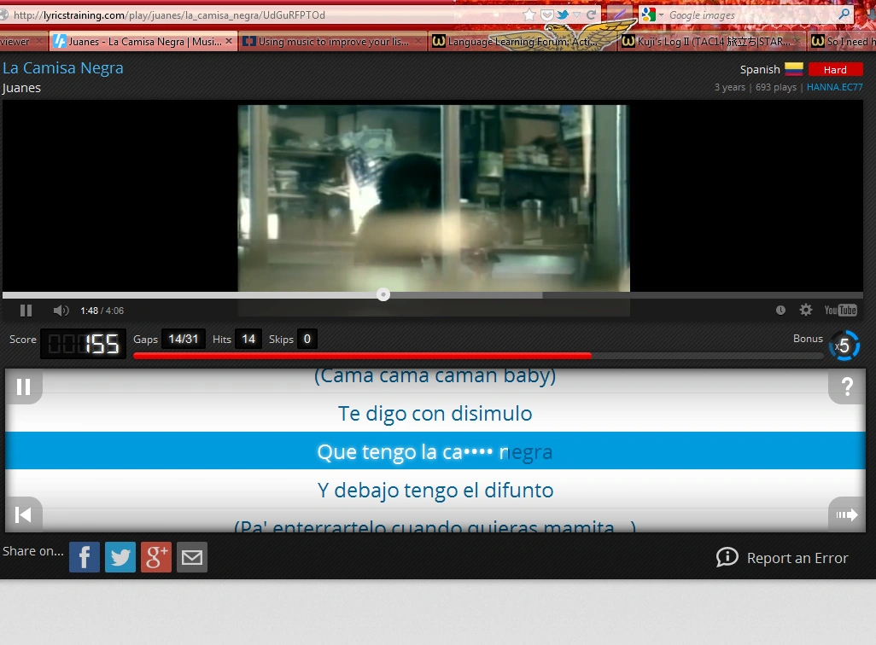Screen dimensions: 876x645
Task: Open the help question mark button
Action: click(847, 386)
